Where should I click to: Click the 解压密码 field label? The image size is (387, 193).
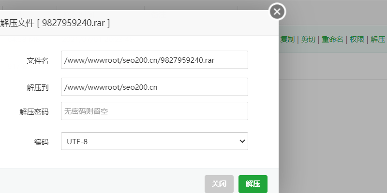click(x=34, y=111)
